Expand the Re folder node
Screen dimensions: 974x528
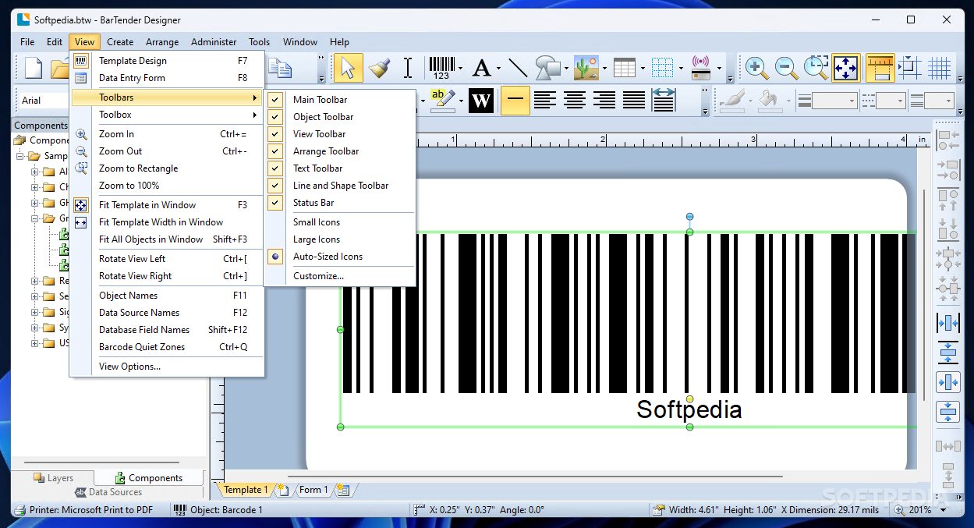34,281
